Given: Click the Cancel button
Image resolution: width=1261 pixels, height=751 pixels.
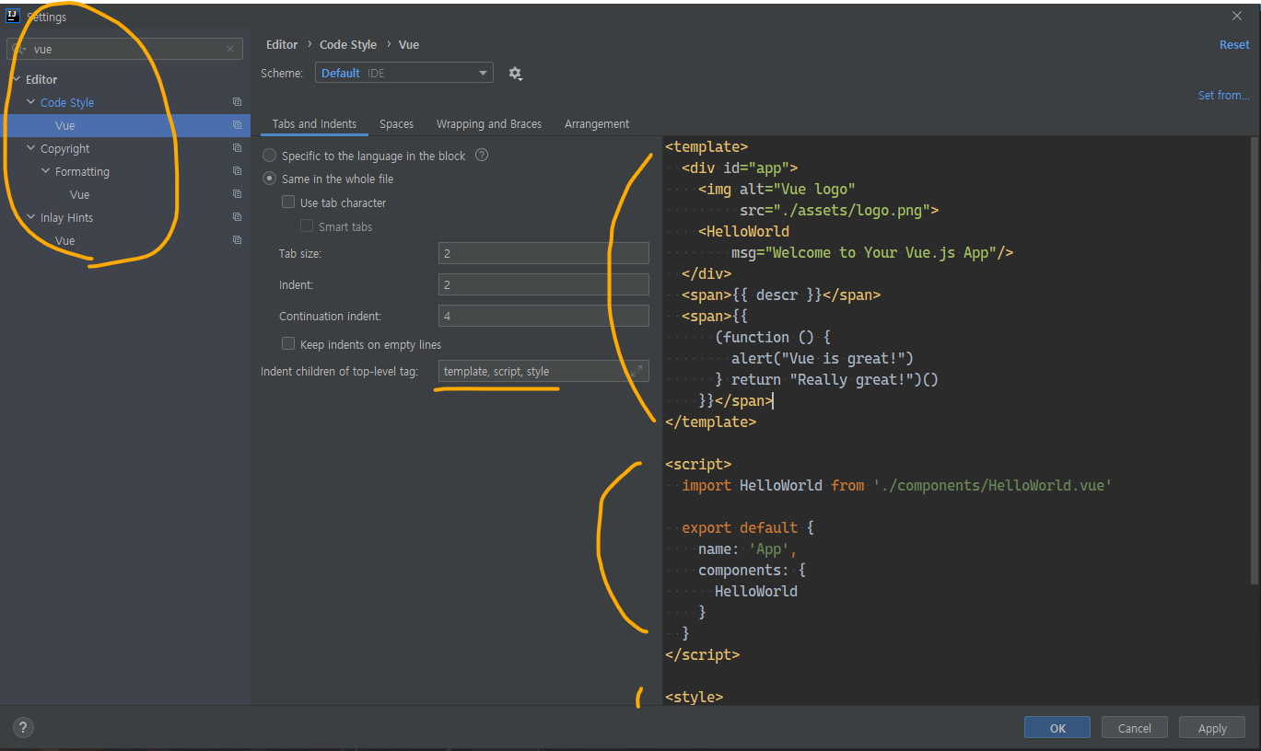Looking at the screenshot, I should coord(1135,727).
